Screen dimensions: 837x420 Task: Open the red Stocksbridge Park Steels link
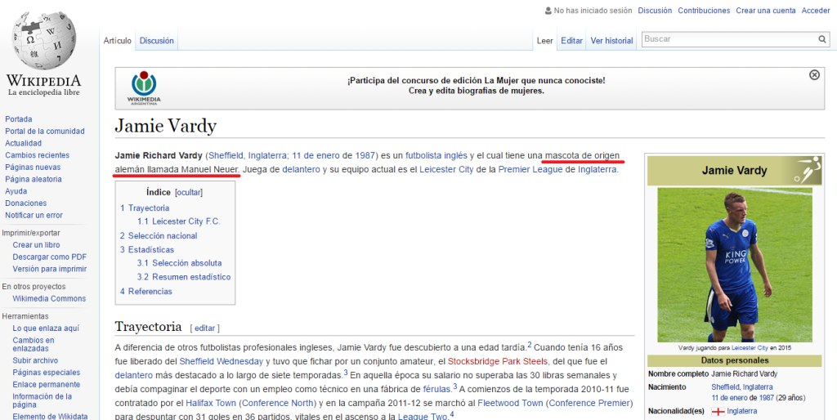point(498,361)
